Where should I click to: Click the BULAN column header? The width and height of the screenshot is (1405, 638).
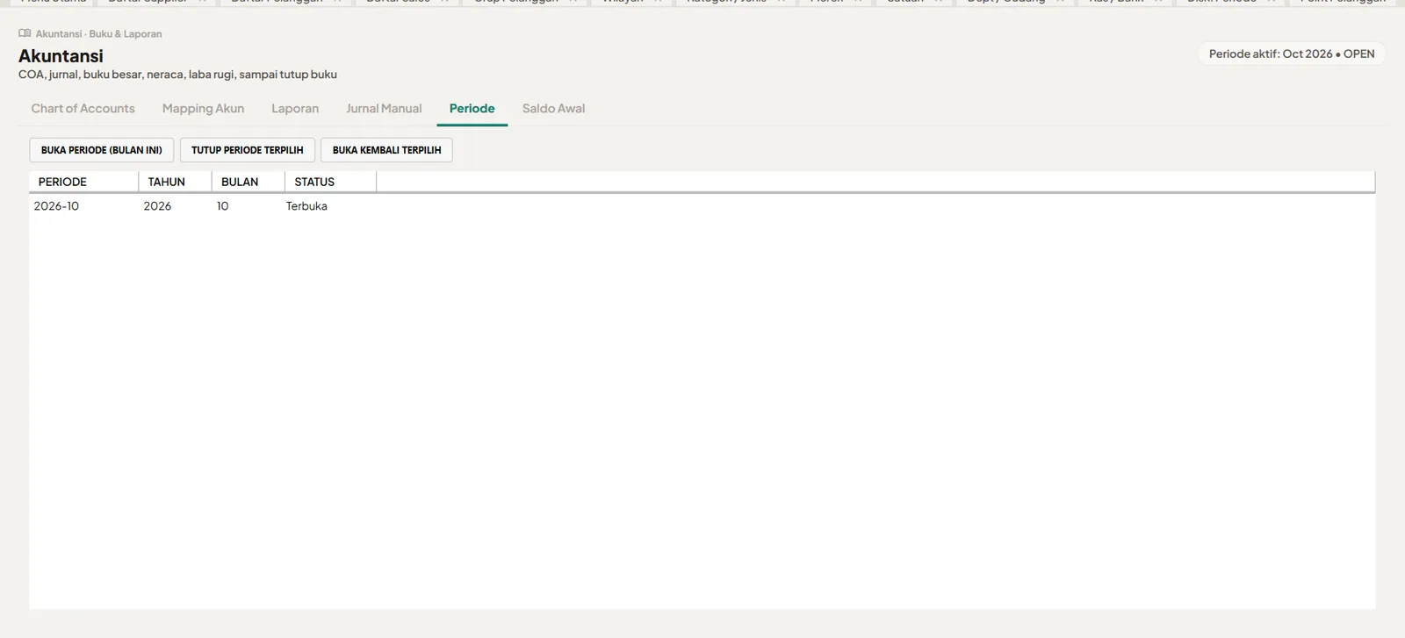[x=249, y=182]
